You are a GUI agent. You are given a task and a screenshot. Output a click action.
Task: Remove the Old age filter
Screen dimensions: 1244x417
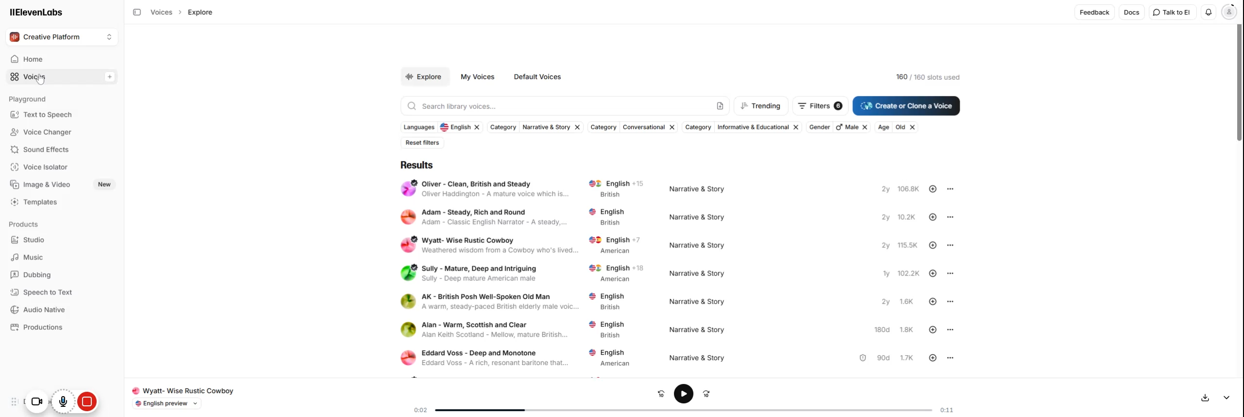(x=912, y=127)
